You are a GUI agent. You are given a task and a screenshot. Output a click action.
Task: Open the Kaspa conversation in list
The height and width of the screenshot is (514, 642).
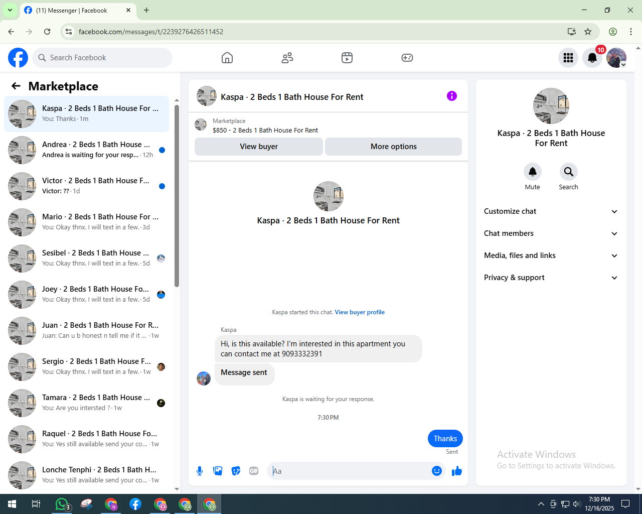point(87,114)
